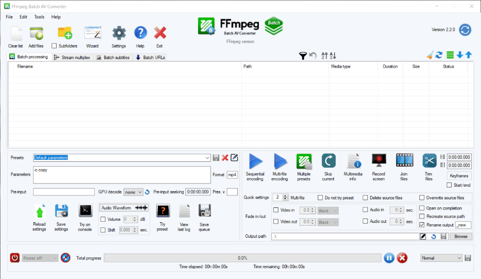This screenshot has width=481, height=279.
Task: Open Video out color dropdown
Action: (328, 222)
